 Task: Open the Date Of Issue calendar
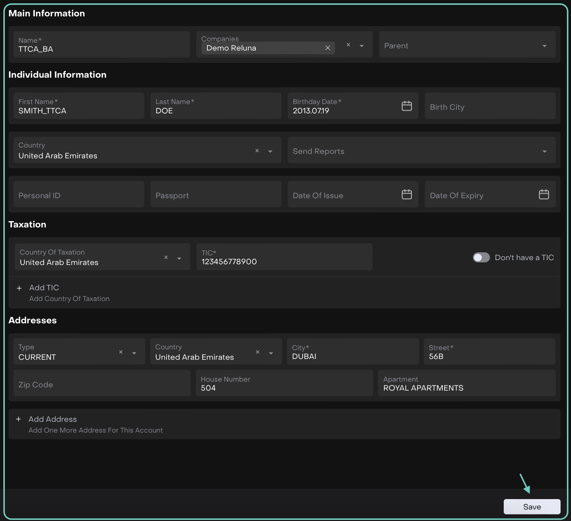tap(407, 194)
